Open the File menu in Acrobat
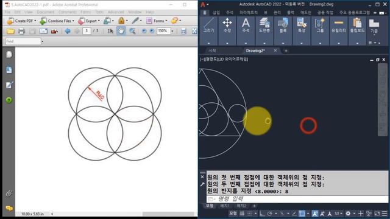This screenshot has width=390, height=219. tap(7, 12)
